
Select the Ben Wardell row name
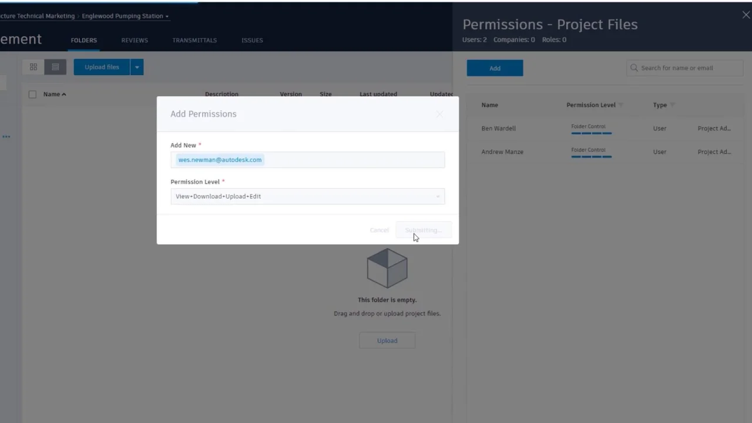(498, 129)
